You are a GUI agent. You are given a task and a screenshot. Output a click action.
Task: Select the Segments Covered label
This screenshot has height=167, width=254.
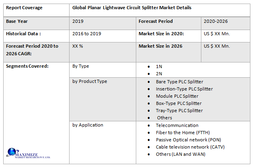pyautogui.click(x=27, y=66)
